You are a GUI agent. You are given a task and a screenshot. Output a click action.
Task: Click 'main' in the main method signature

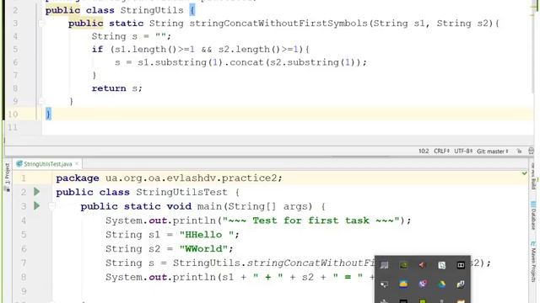click(x=210, y=206)
